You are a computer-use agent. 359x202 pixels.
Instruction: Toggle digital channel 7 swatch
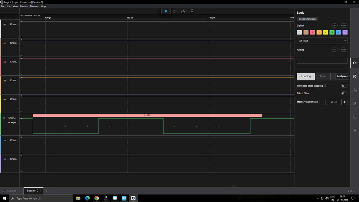pos(345,32)
